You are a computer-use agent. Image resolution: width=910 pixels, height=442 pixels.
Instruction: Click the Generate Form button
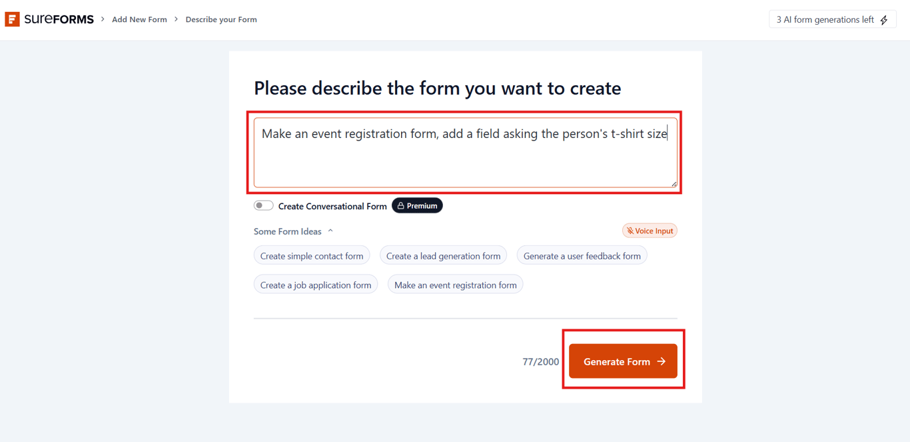(623, 361)
